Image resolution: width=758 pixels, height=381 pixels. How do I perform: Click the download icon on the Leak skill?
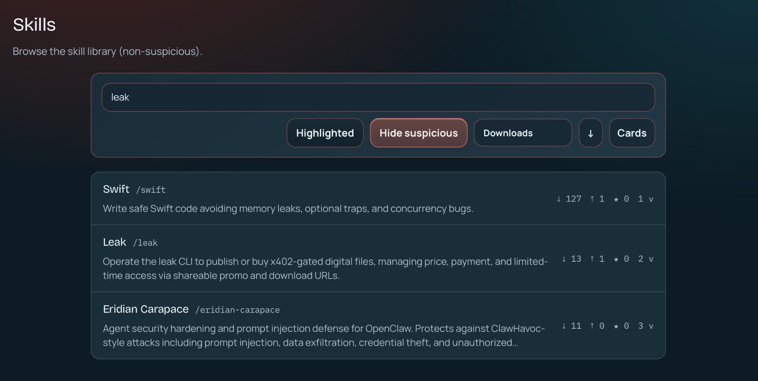coord(564,259)
